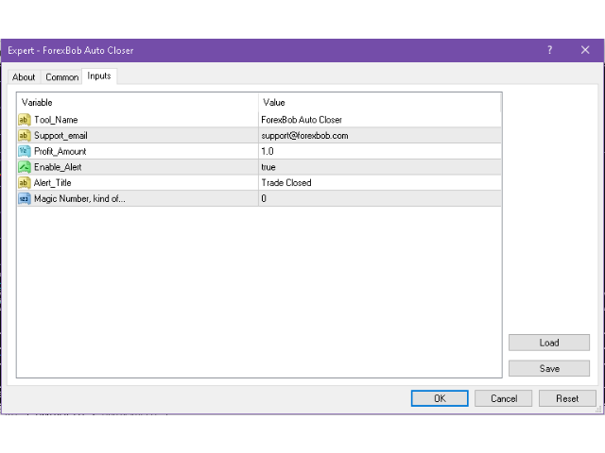The height and width of the screenshot is (453, 605).
Task: Click the boolean icon beside Enable_Alert
Action: [x=25, y=167]
